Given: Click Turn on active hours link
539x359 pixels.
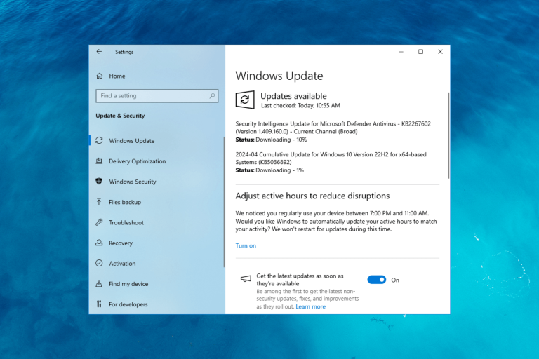Looking at the screenshot, I should tap(246, 245).
